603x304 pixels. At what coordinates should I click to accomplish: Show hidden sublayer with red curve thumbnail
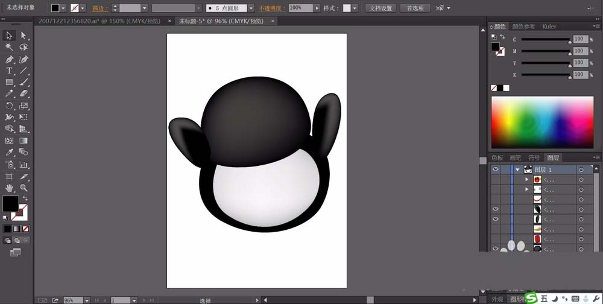(495, 199)
